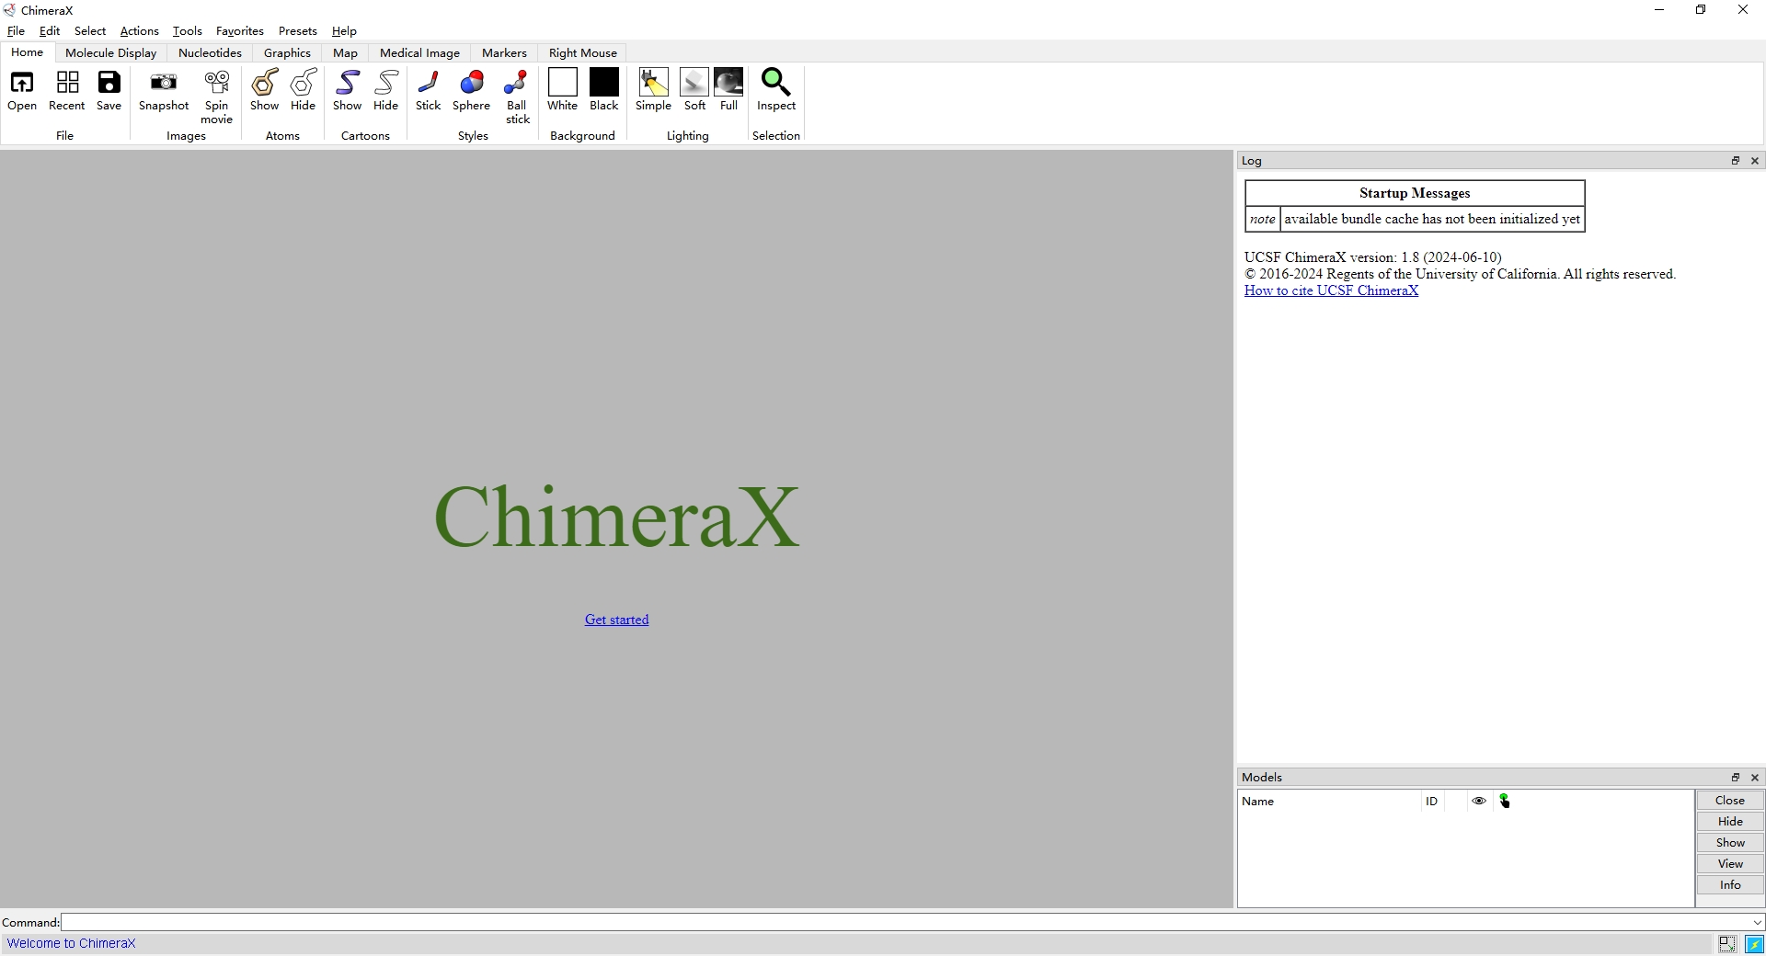Viewport: 1766px width, 956px height.
Task: Click the eye visibility column header in Models
Action: [1479, 801]
